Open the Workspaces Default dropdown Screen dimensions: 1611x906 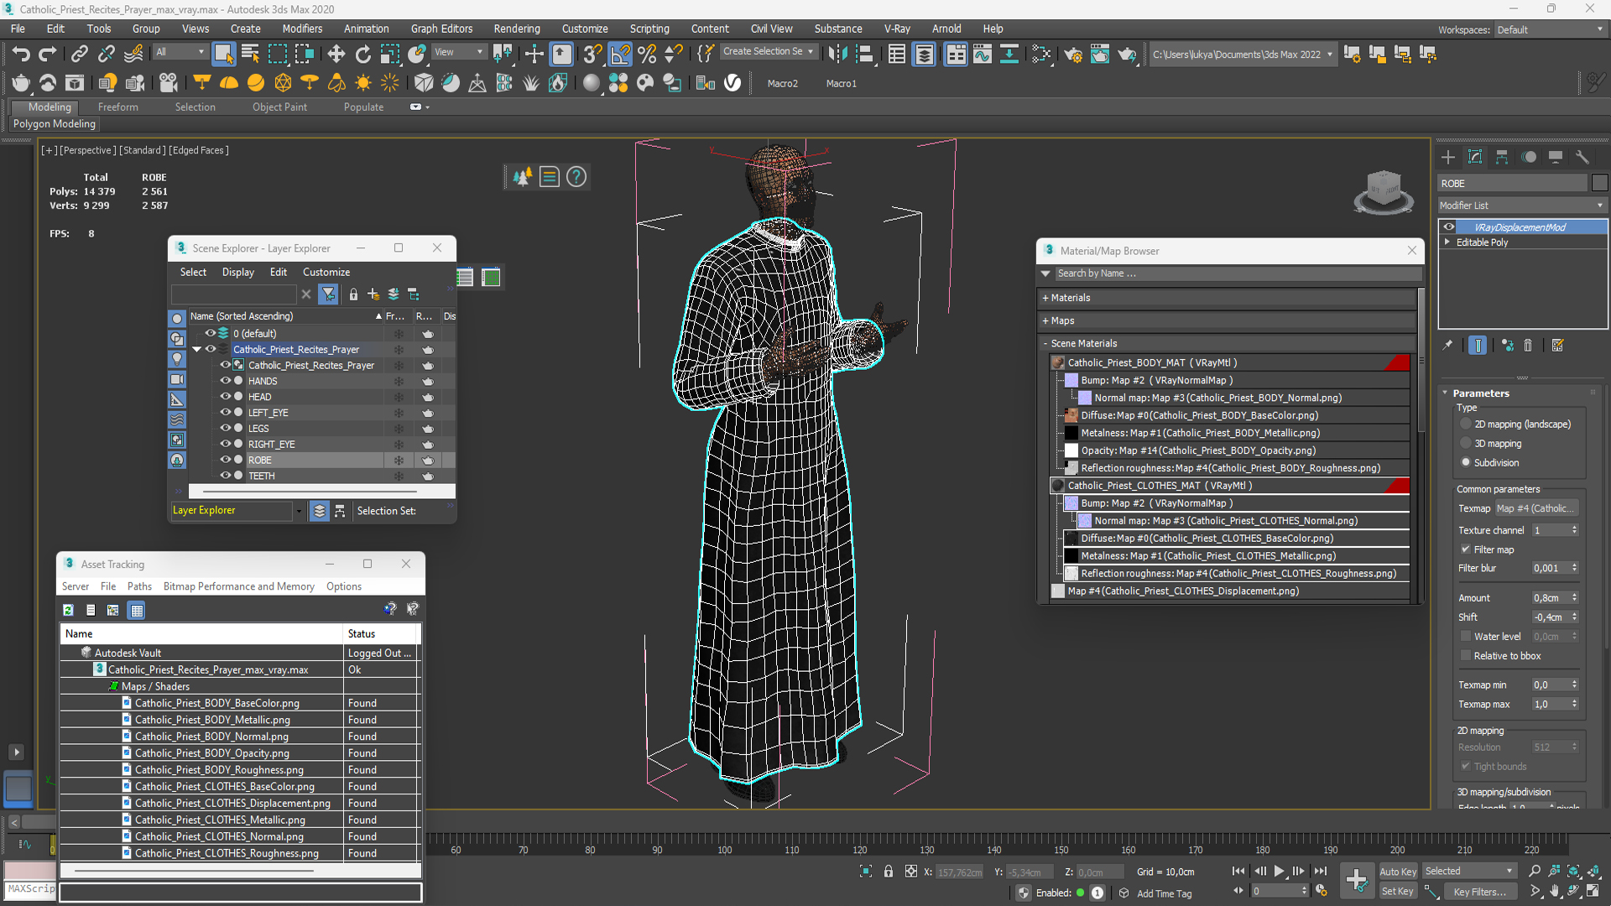[x=1550, y=29]
